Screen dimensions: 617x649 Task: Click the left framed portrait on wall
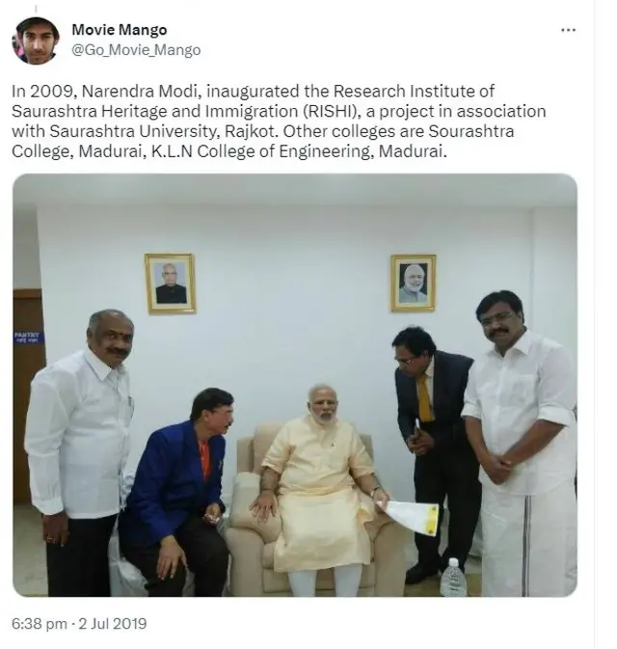[170, 284]
